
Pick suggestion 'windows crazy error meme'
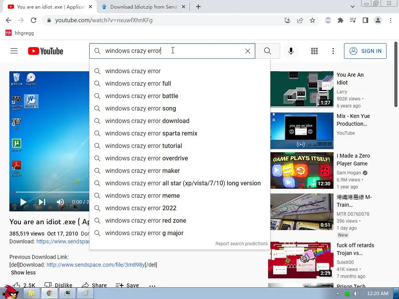coord(180,196)
